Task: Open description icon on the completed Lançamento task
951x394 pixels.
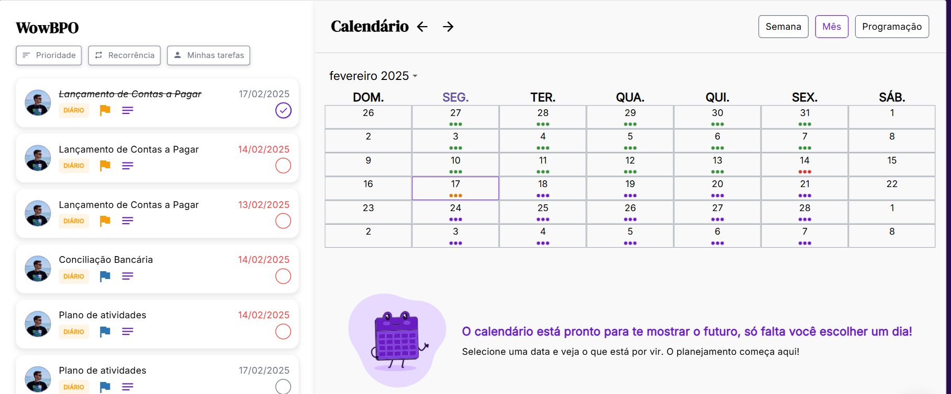Action: [x=128, y=110]
